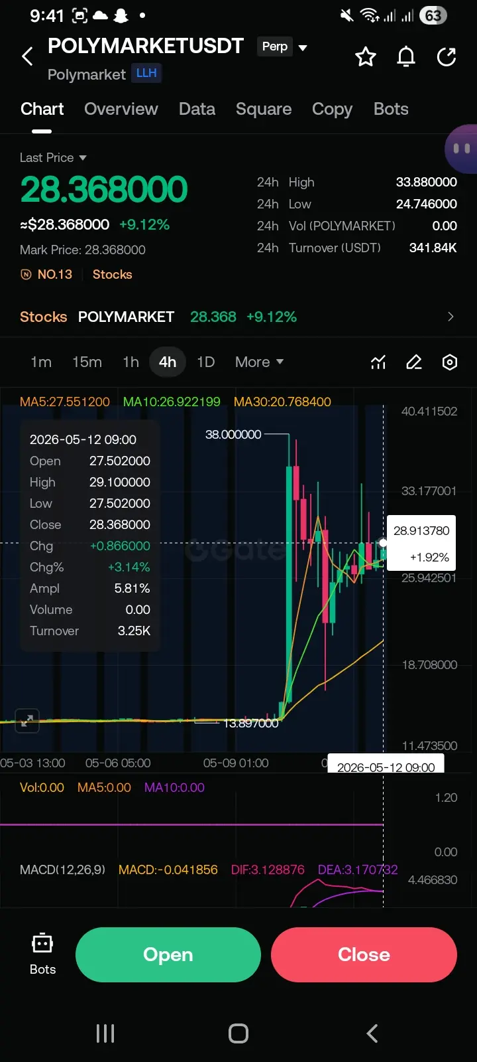Tap the DIF:3.128876 value
The image size is (477, 1062).
point(268,870)
